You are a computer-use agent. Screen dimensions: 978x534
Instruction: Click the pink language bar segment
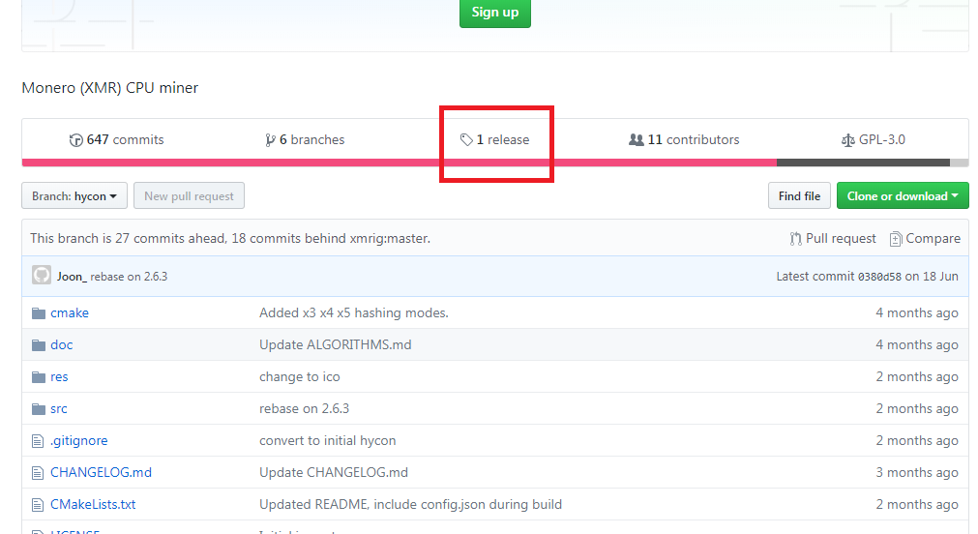(x=400, y=163)
